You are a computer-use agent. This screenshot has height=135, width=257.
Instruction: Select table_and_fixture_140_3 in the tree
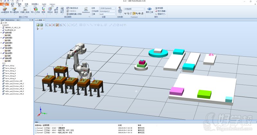(x=13, y=86)
